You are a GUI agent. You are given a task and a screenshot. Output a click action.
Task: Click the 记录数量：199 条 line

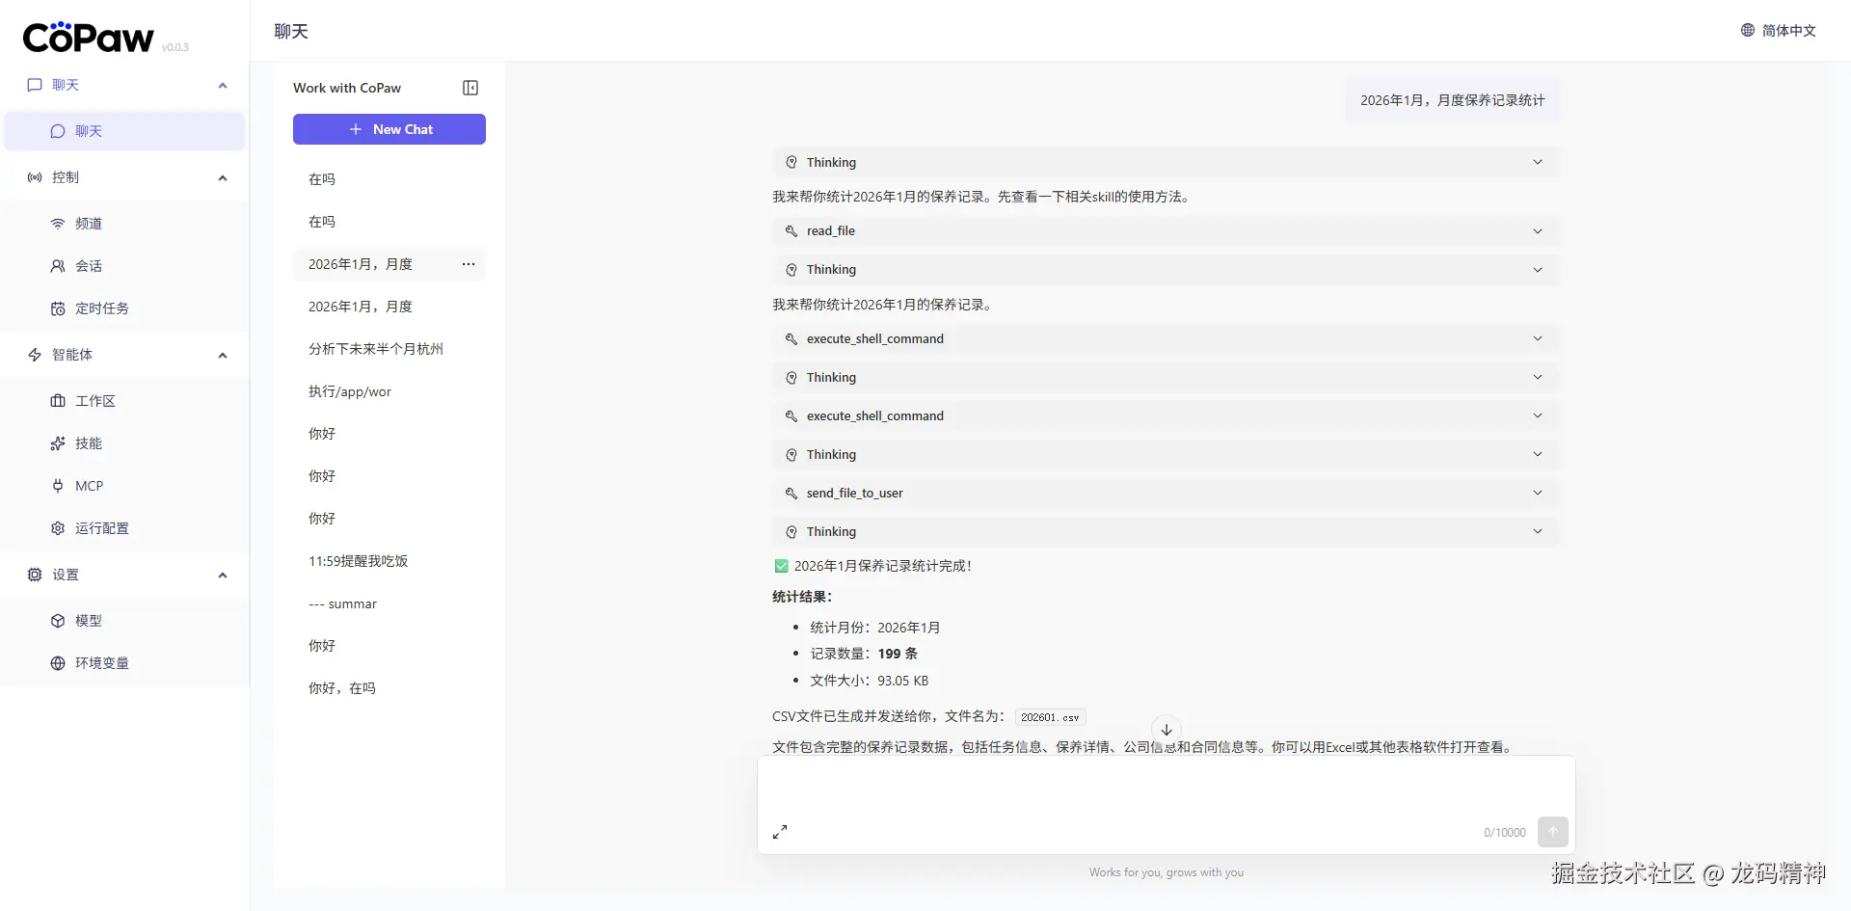[x=864, y=654]
